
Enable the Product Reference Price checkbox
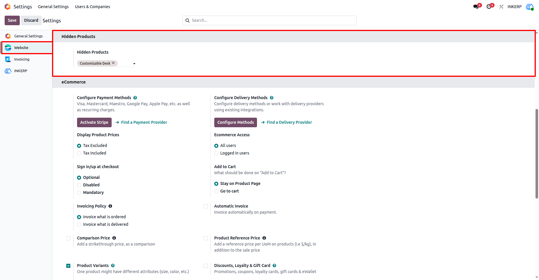click(206, 238)
